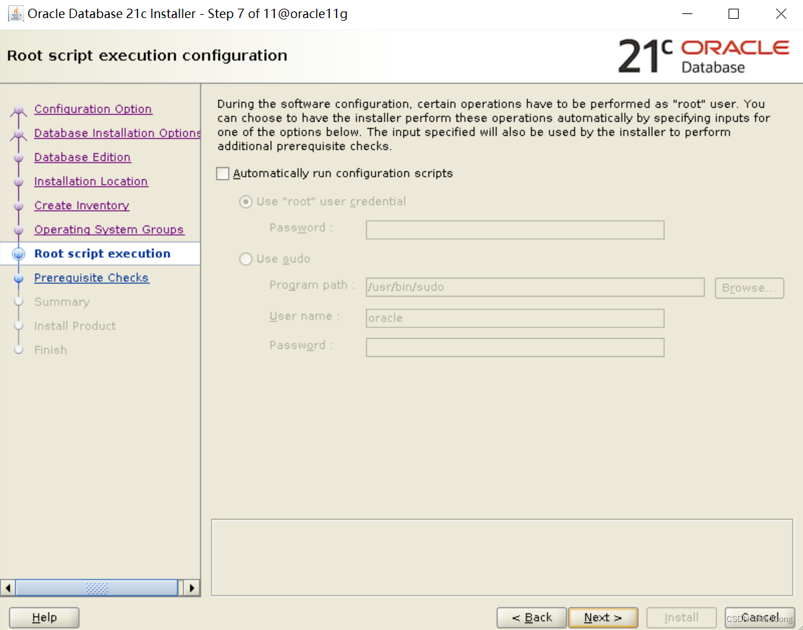Viewport: 803px width, 630px height.
Task: Click the Install button
Action: coord(681,617)
